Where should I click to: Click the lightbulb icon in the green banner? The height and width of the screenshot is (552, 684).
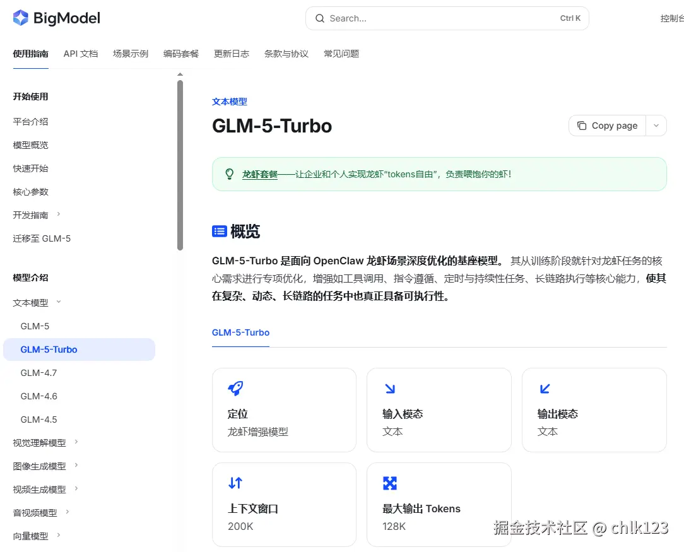[229, 173]
